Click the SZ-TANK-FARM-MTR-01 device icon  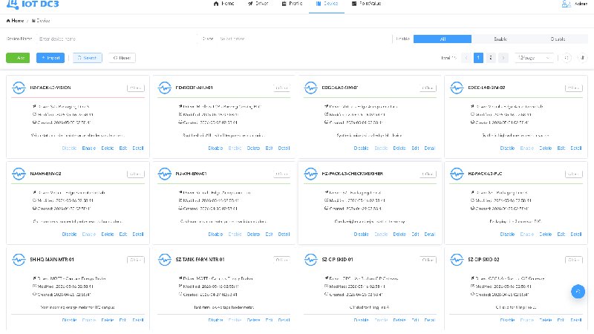click(x=164, y=259)
